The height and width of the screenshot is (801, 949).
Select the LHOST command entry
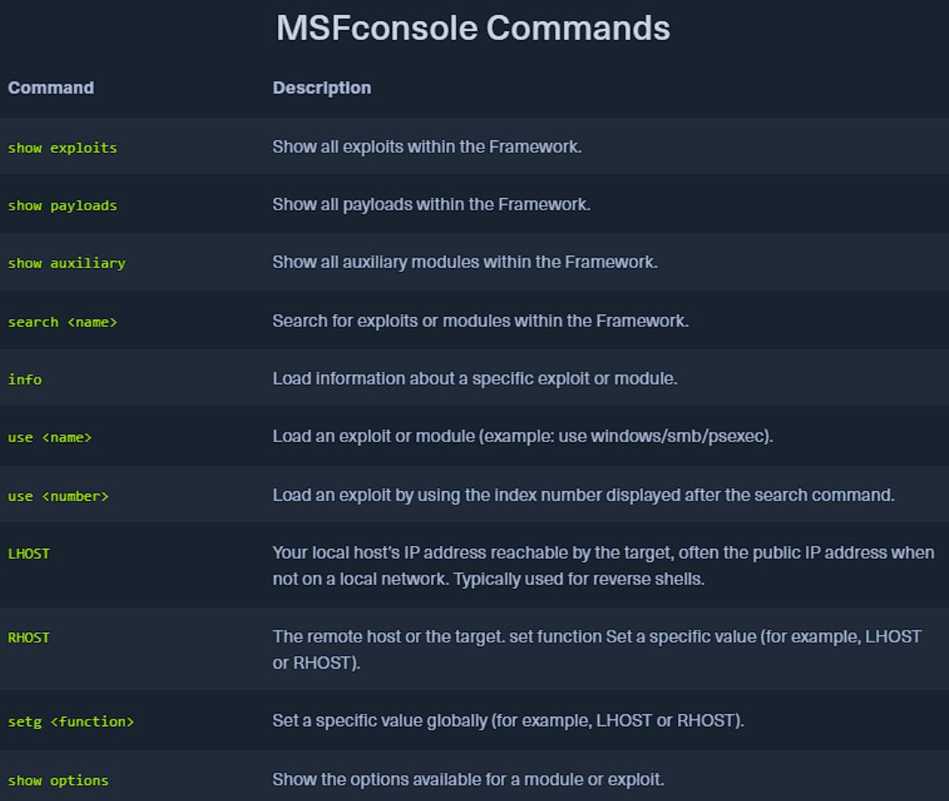[x=28, y=553]
